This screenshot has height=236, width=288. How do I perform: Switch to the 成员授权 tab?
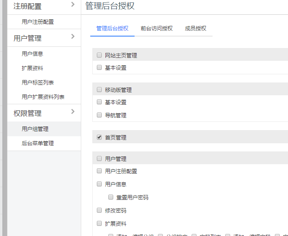click(195, 28)
